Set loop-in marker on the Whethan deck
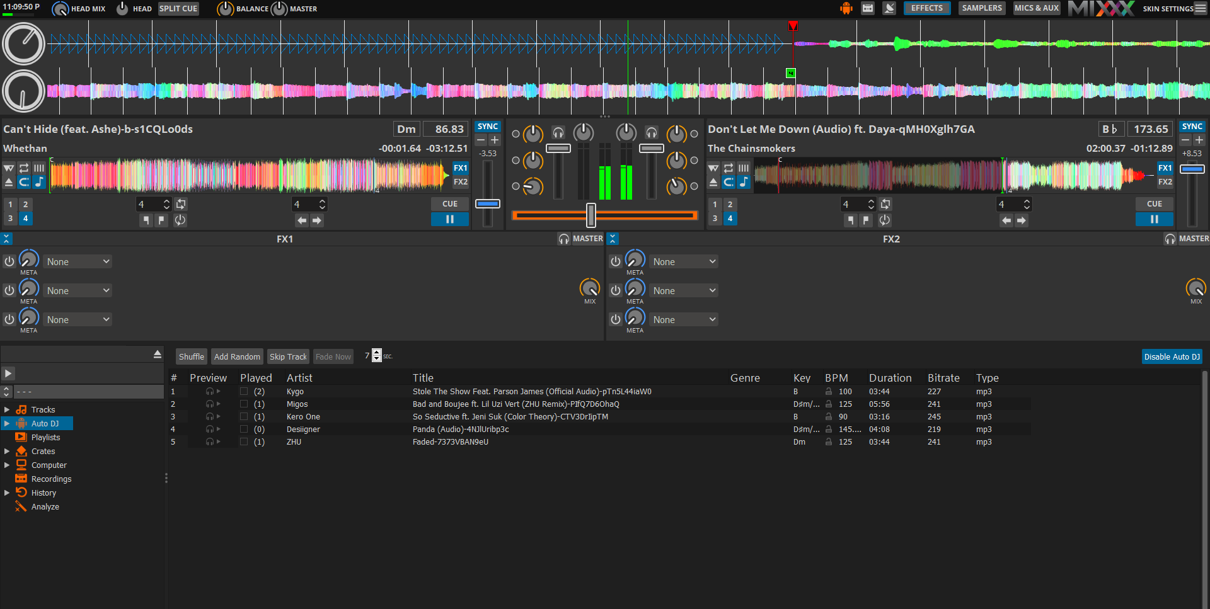Screen dimensions: 1210x609 (x=146, y=220)
